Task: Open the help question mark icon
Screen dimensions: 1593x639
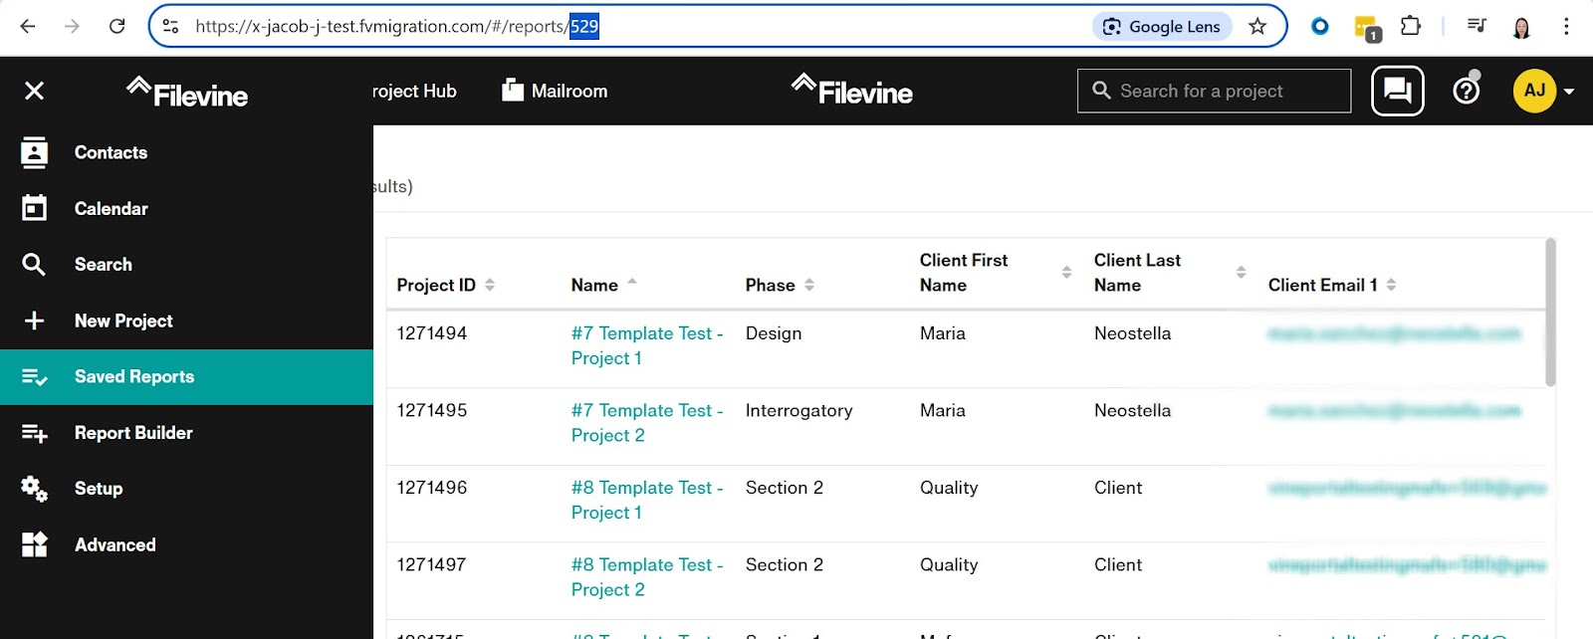Action: coord(1467,91)
